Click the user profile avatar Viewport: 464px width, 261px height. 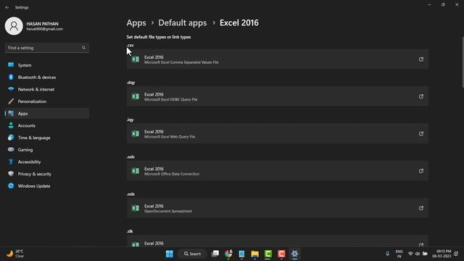[x=14, y=26]
